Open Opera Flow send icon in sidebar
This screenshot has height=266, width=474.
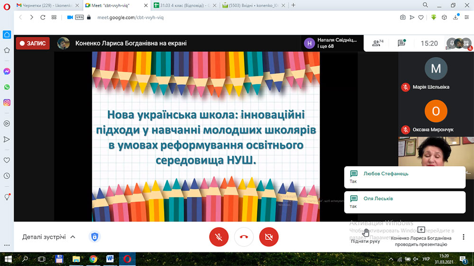tap(7, 139)
